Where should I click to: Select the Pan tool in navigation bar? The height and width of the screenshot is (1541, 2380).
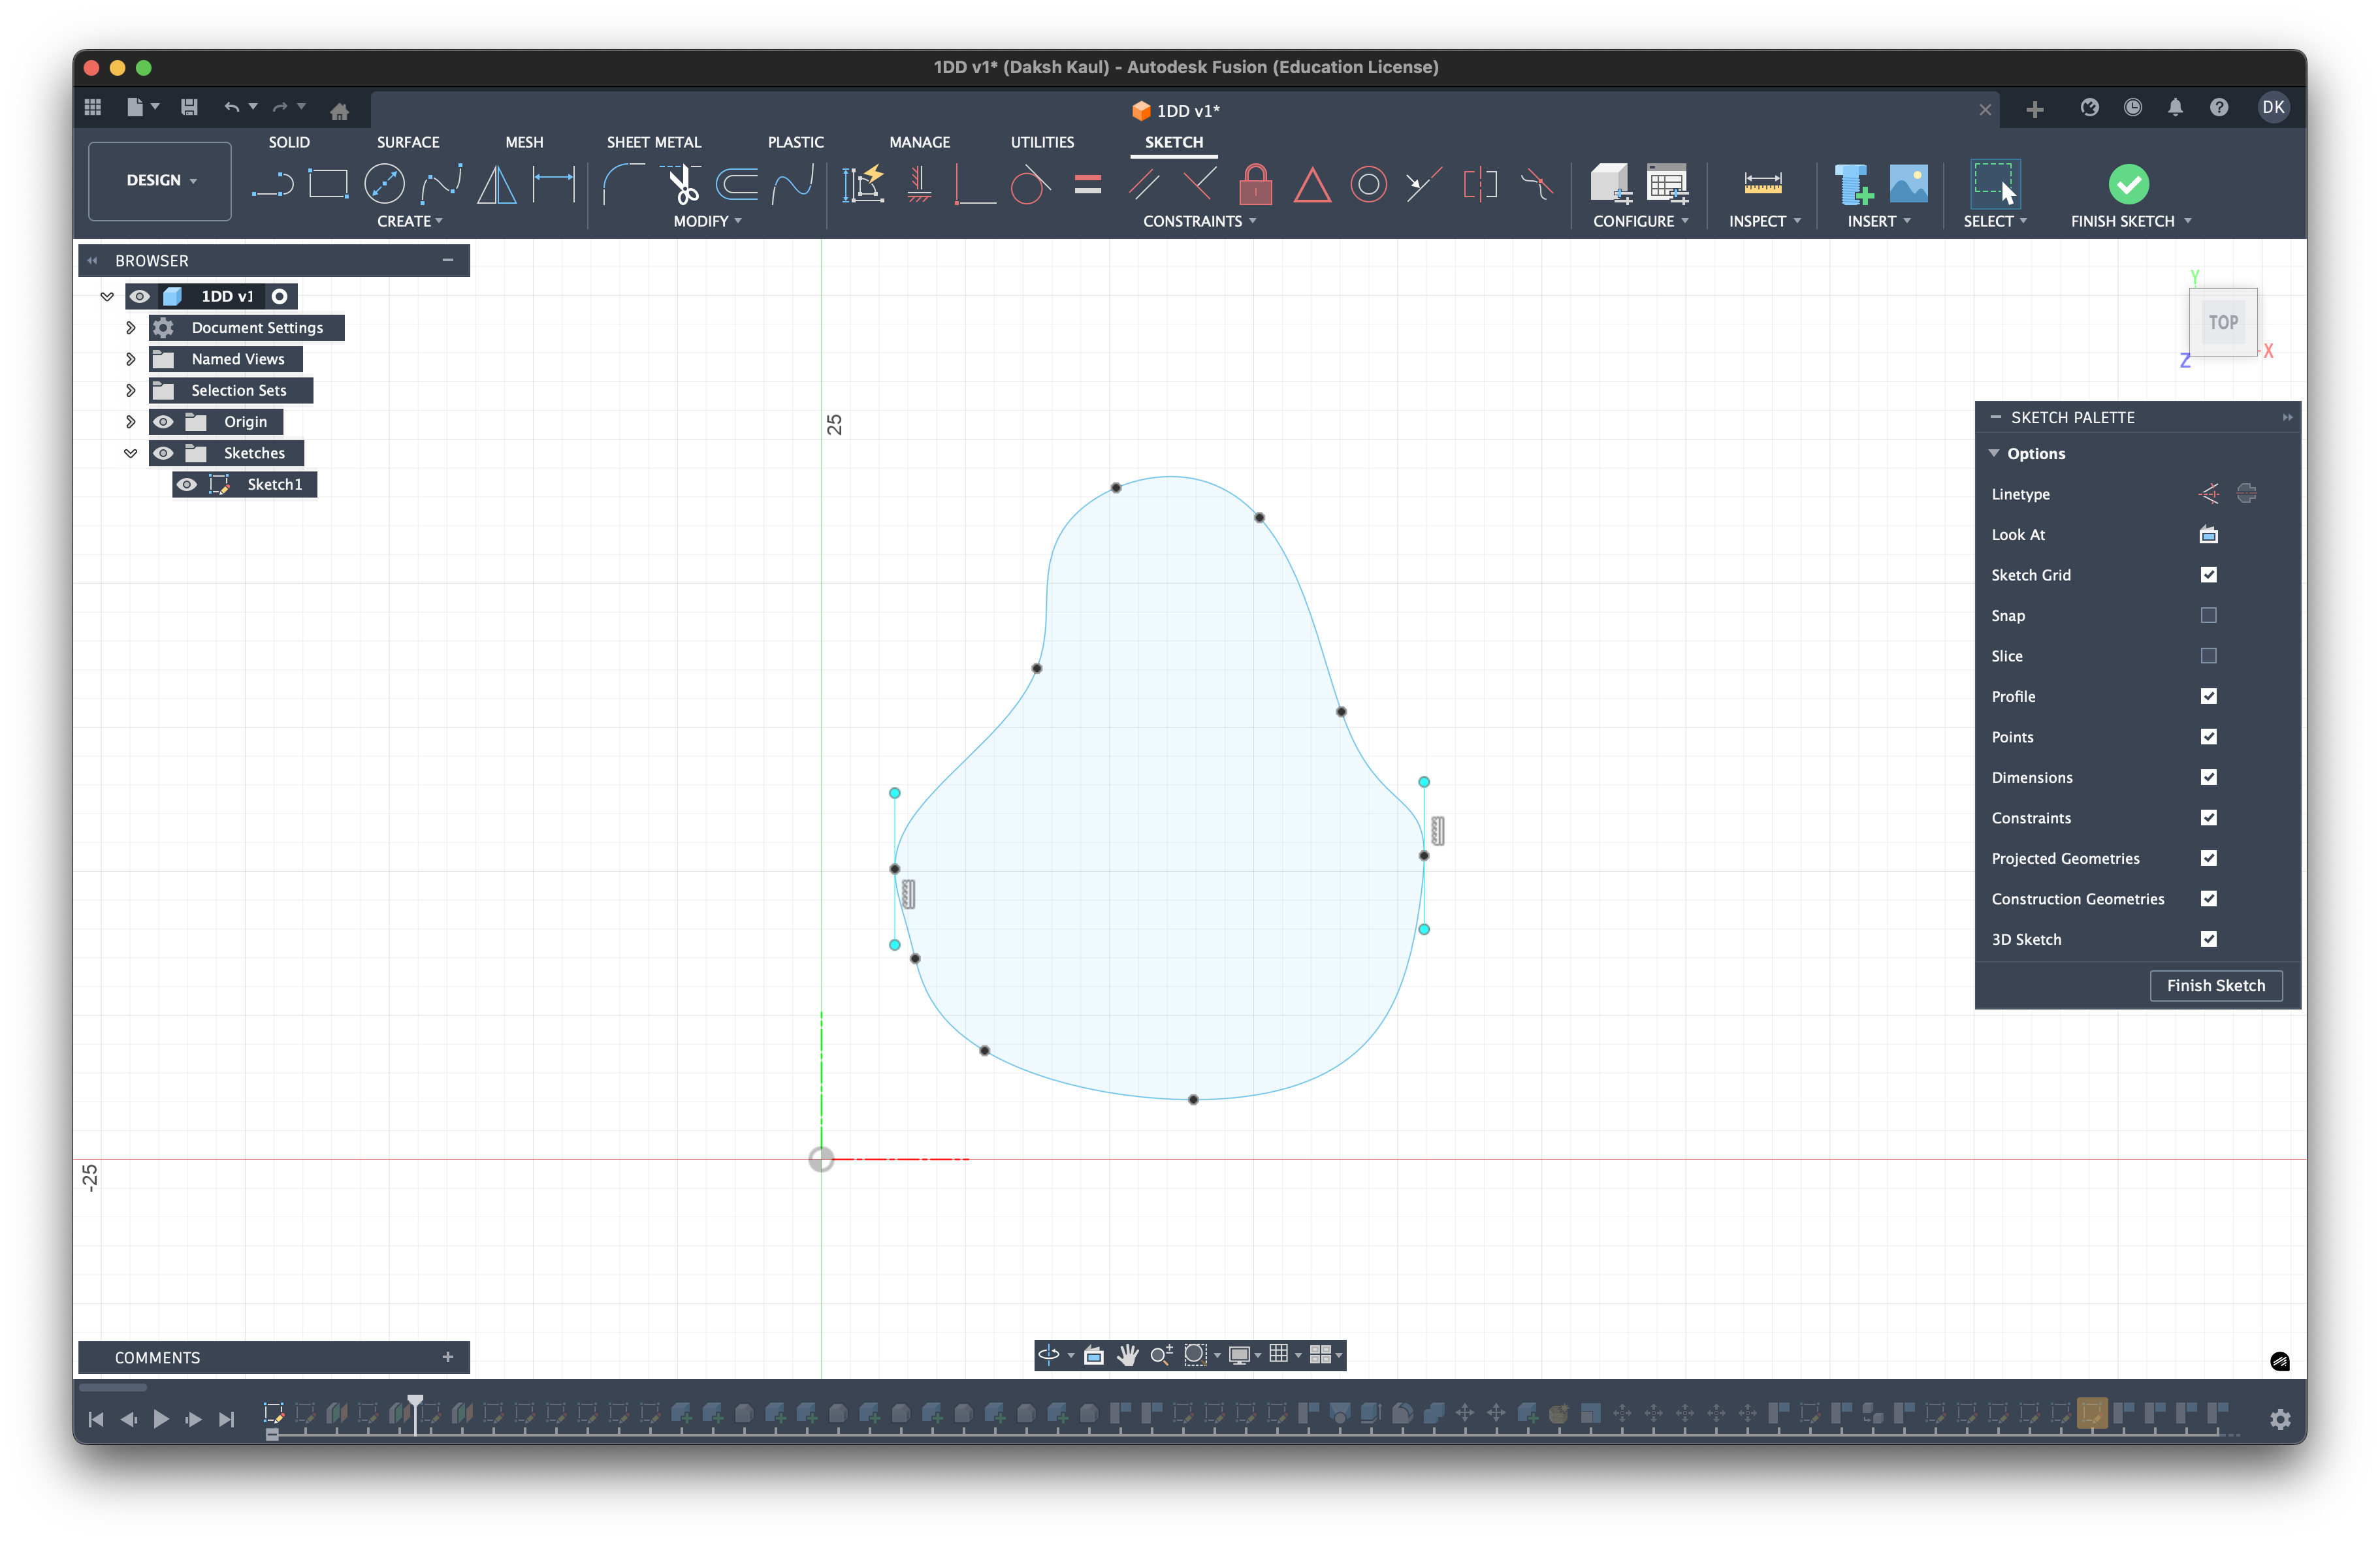pos(1128,1355)
